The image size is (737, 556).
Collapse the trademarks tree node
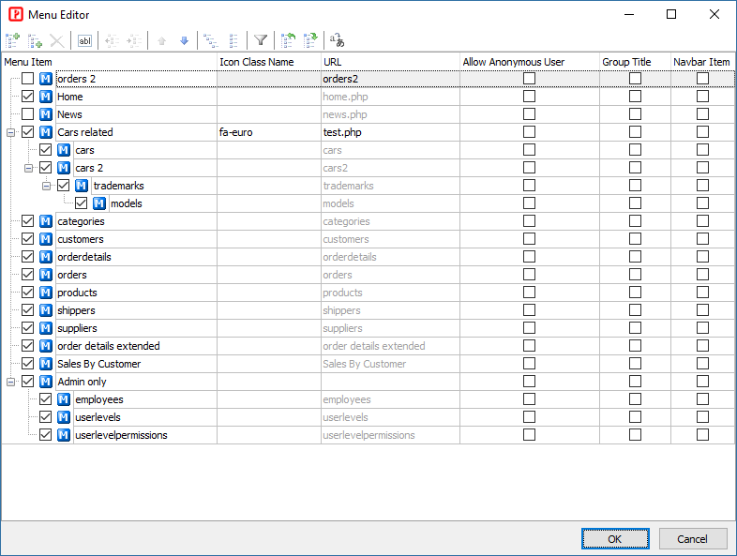47,187
